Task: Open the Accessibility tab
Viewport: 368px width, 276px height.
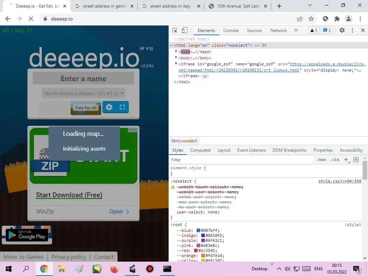Action: [351, 150]
